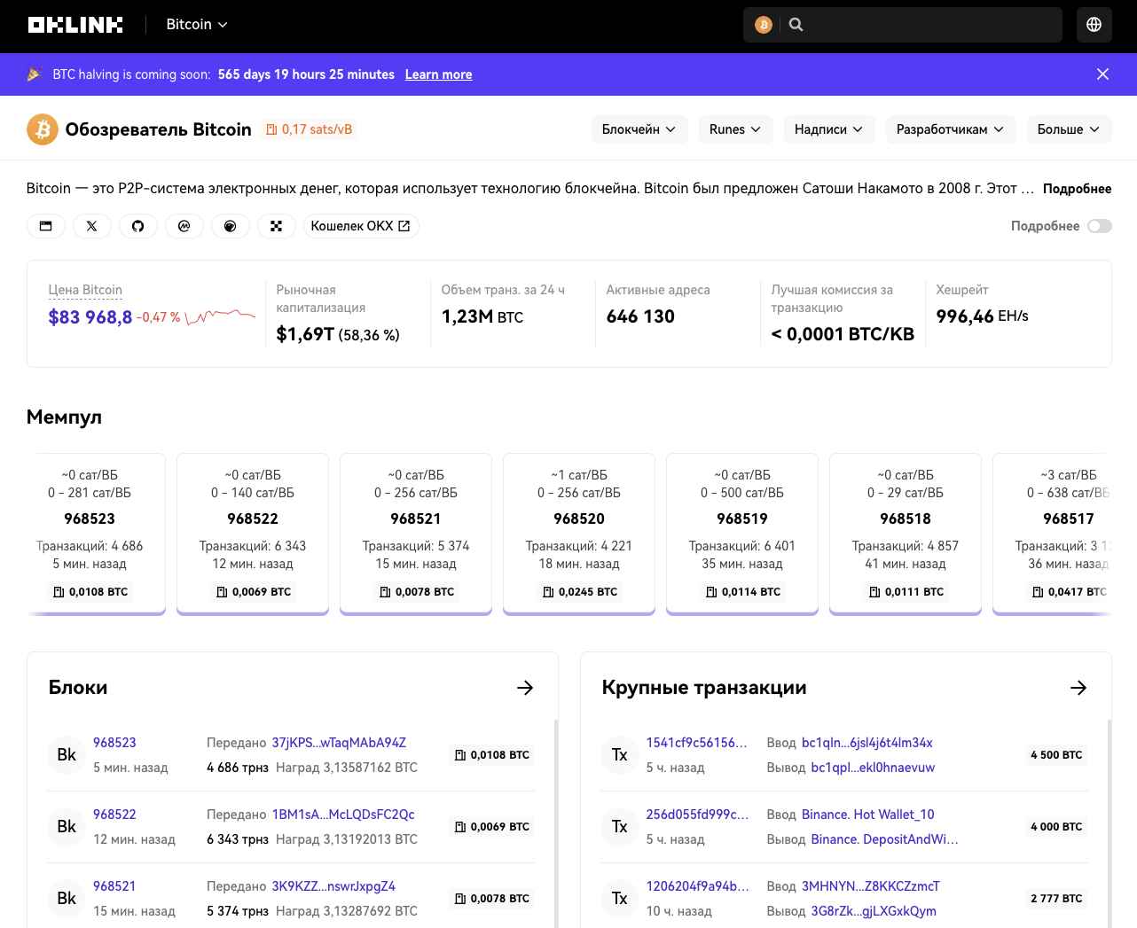Viewport: 1137px width, 928px height.
Task: Click the orange Bitcoin logo beside the title
Action: pos(43,129)
